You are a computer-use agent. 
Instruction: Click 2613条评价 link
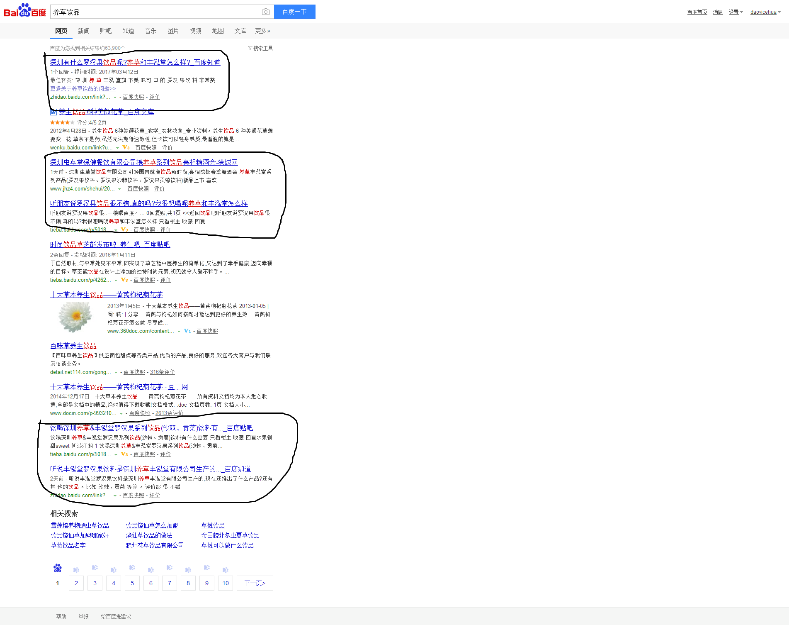coord(169,413)
